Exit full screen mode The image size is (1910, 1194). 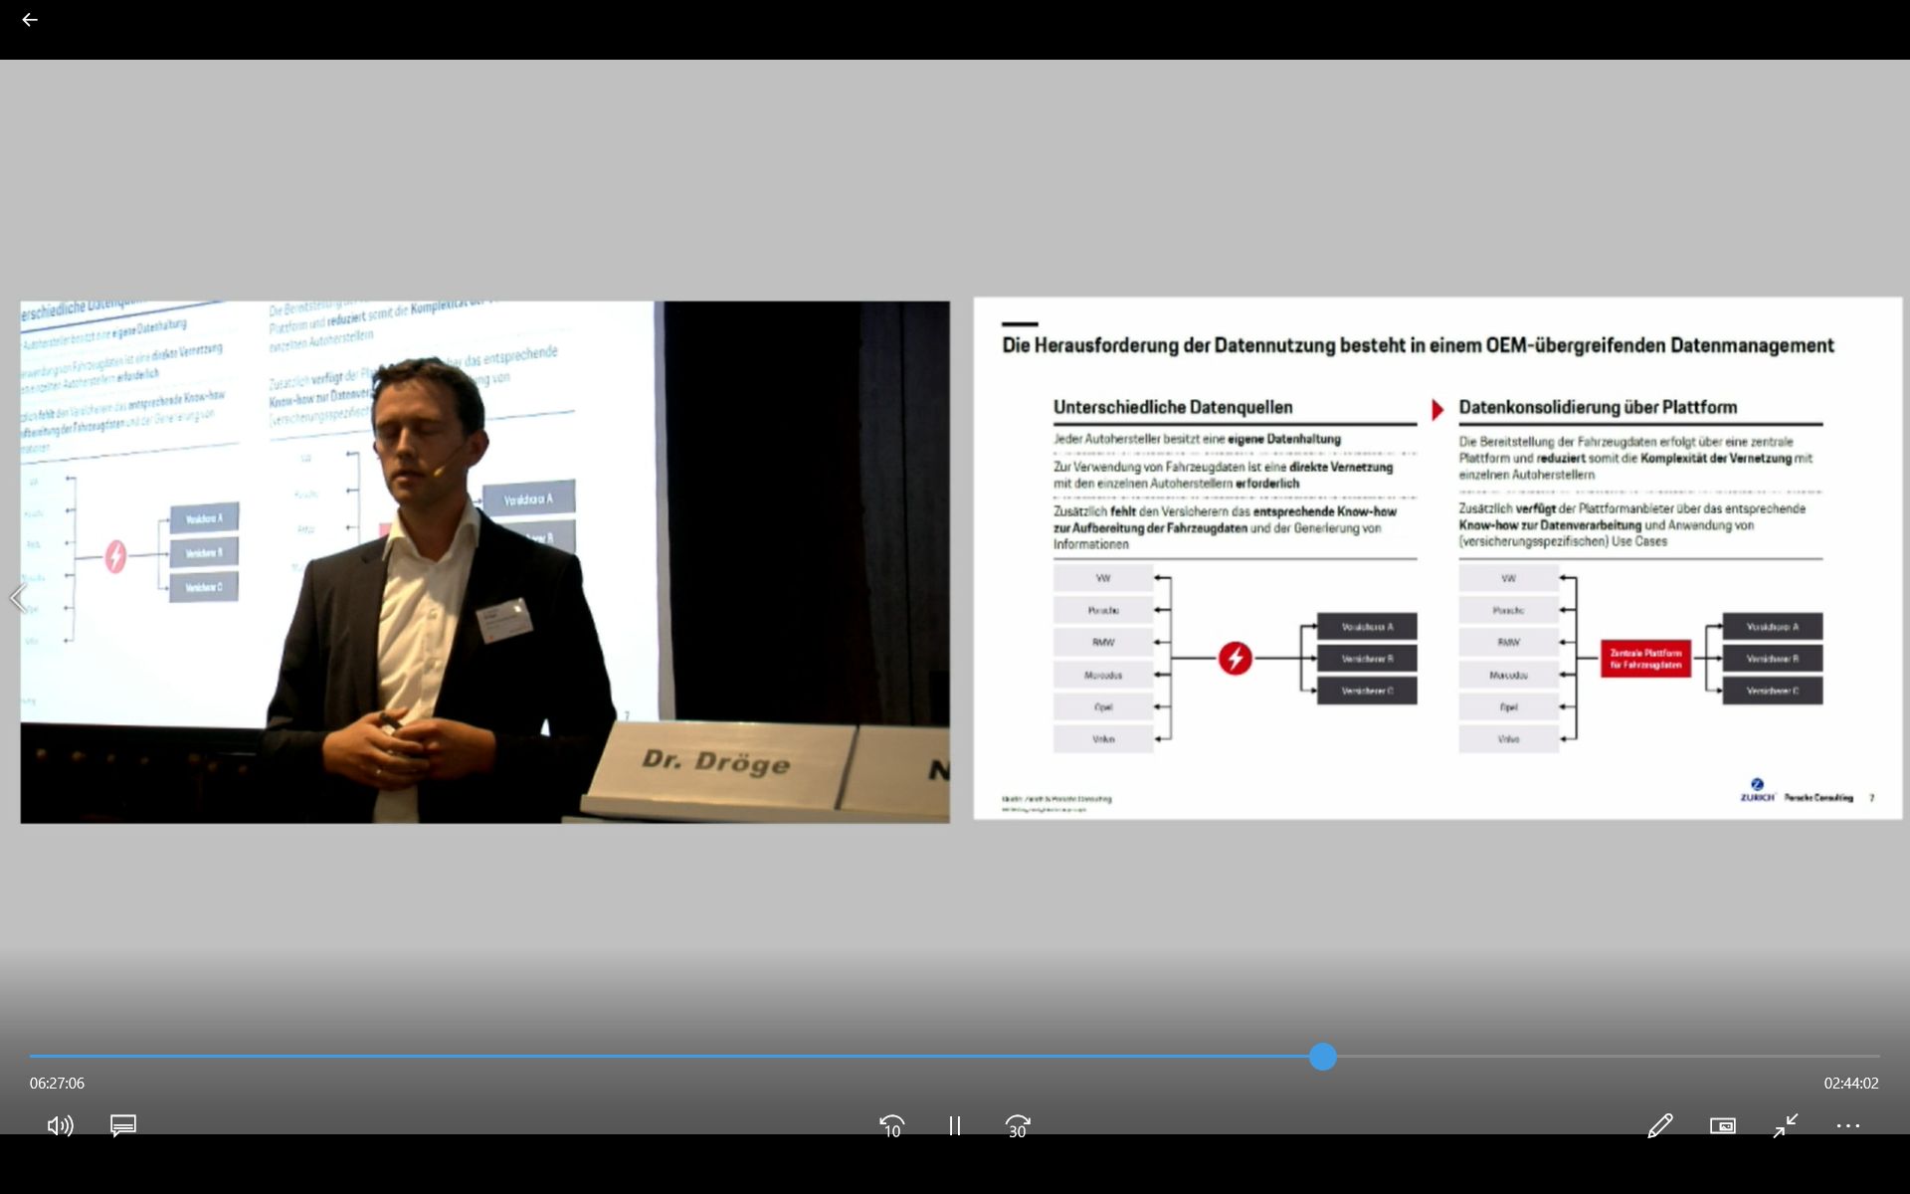point(1786,1125)
